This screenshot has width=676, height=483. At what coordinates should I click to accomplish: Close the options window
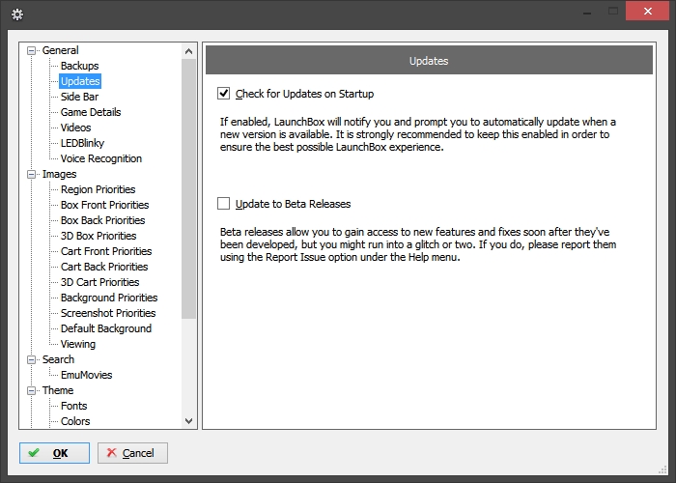coord(648,12)
